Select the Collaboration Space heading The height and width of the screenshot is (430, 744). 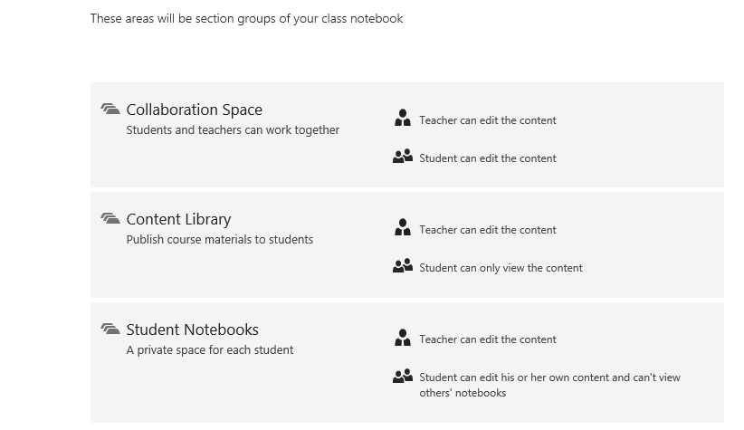194,110
